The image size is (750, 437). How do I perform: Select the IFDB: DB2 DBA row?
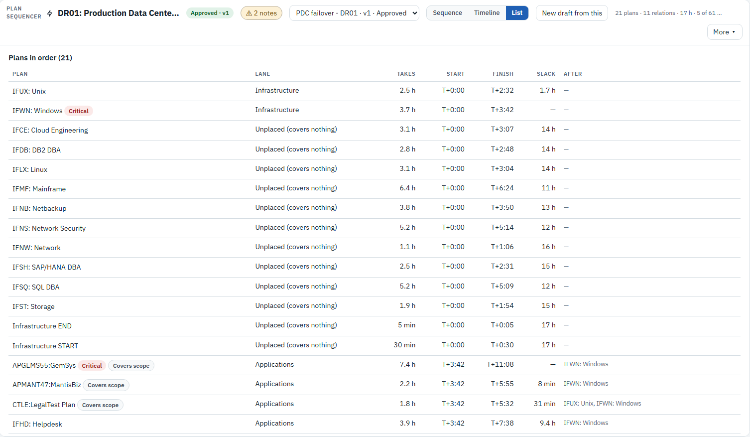pos(375,150)
